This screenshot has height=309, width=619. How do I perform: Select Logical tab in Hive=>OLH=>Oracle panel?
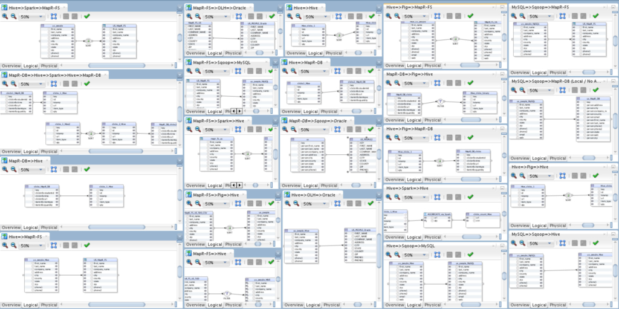[315, 305]
